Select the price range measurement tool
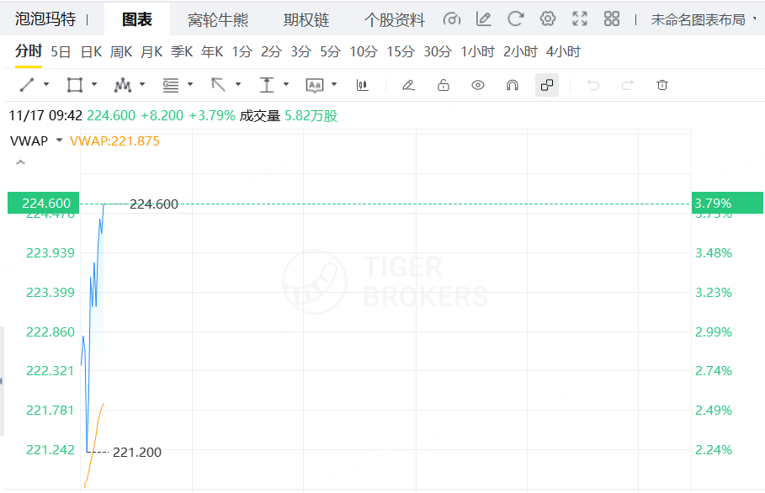This screenshot has height=493, width=765. point(267,85)
